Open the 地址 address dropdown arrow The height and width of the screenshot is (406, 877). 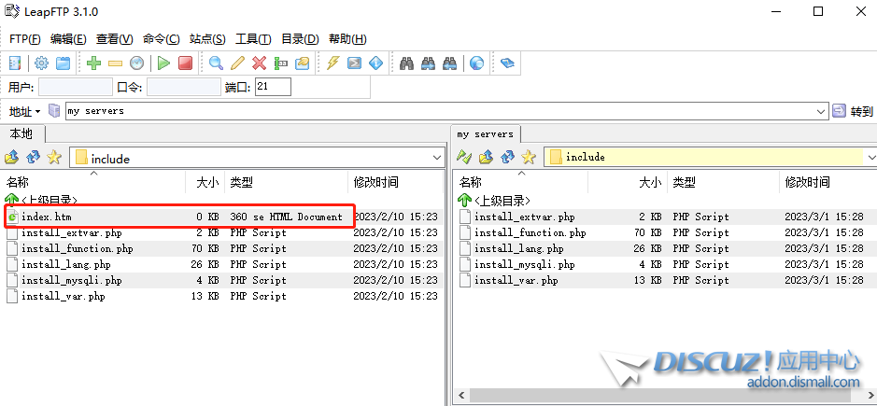[x=37, y=111]
